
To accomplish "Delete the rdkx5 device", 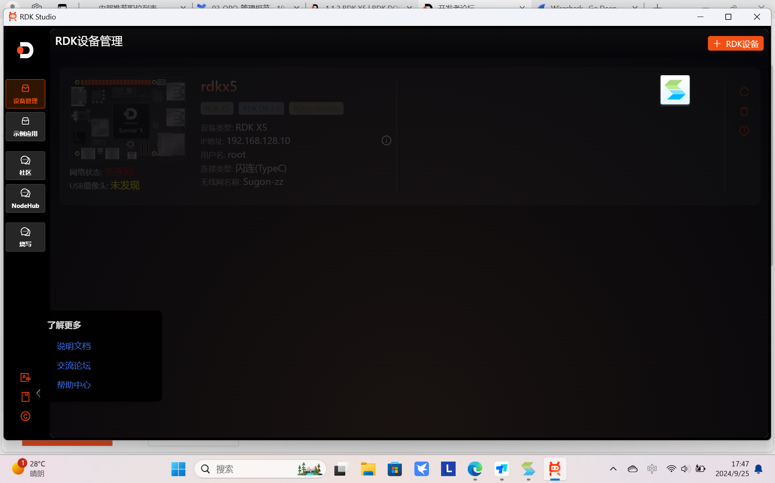I will (744, 111).
